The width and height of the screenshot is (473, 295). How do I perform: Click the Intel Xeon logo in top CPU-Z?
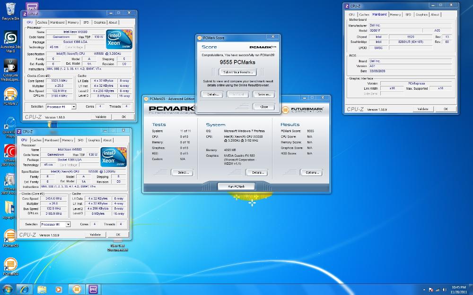(119, 39)
